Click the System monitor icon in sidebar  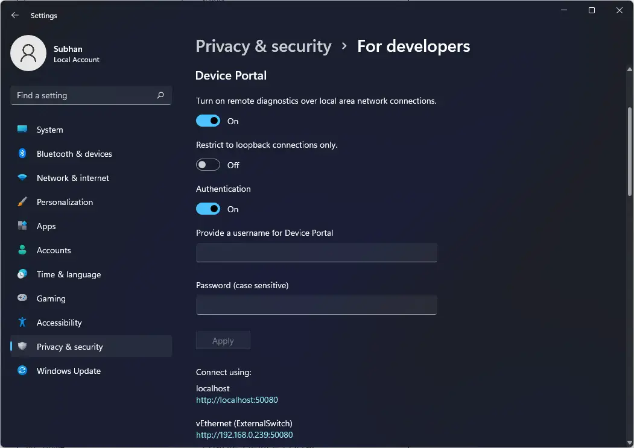click(x=22, y=130)
